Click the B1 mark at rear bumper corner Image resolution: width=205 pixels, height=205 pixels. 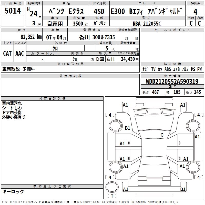pos(183,189)
